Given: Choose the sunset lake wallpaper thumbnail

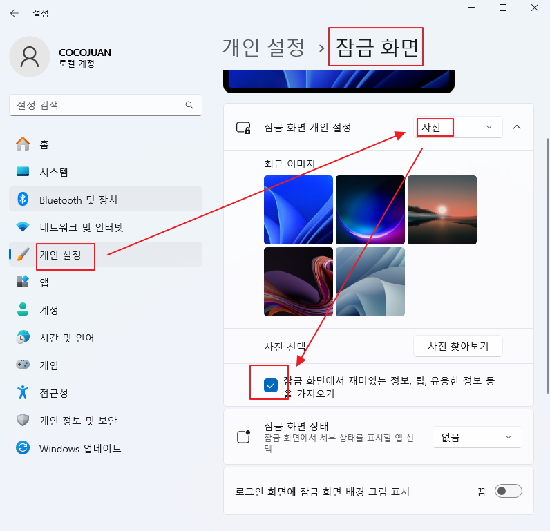Looking at the screenshot, I should click(x=442, y=210).
